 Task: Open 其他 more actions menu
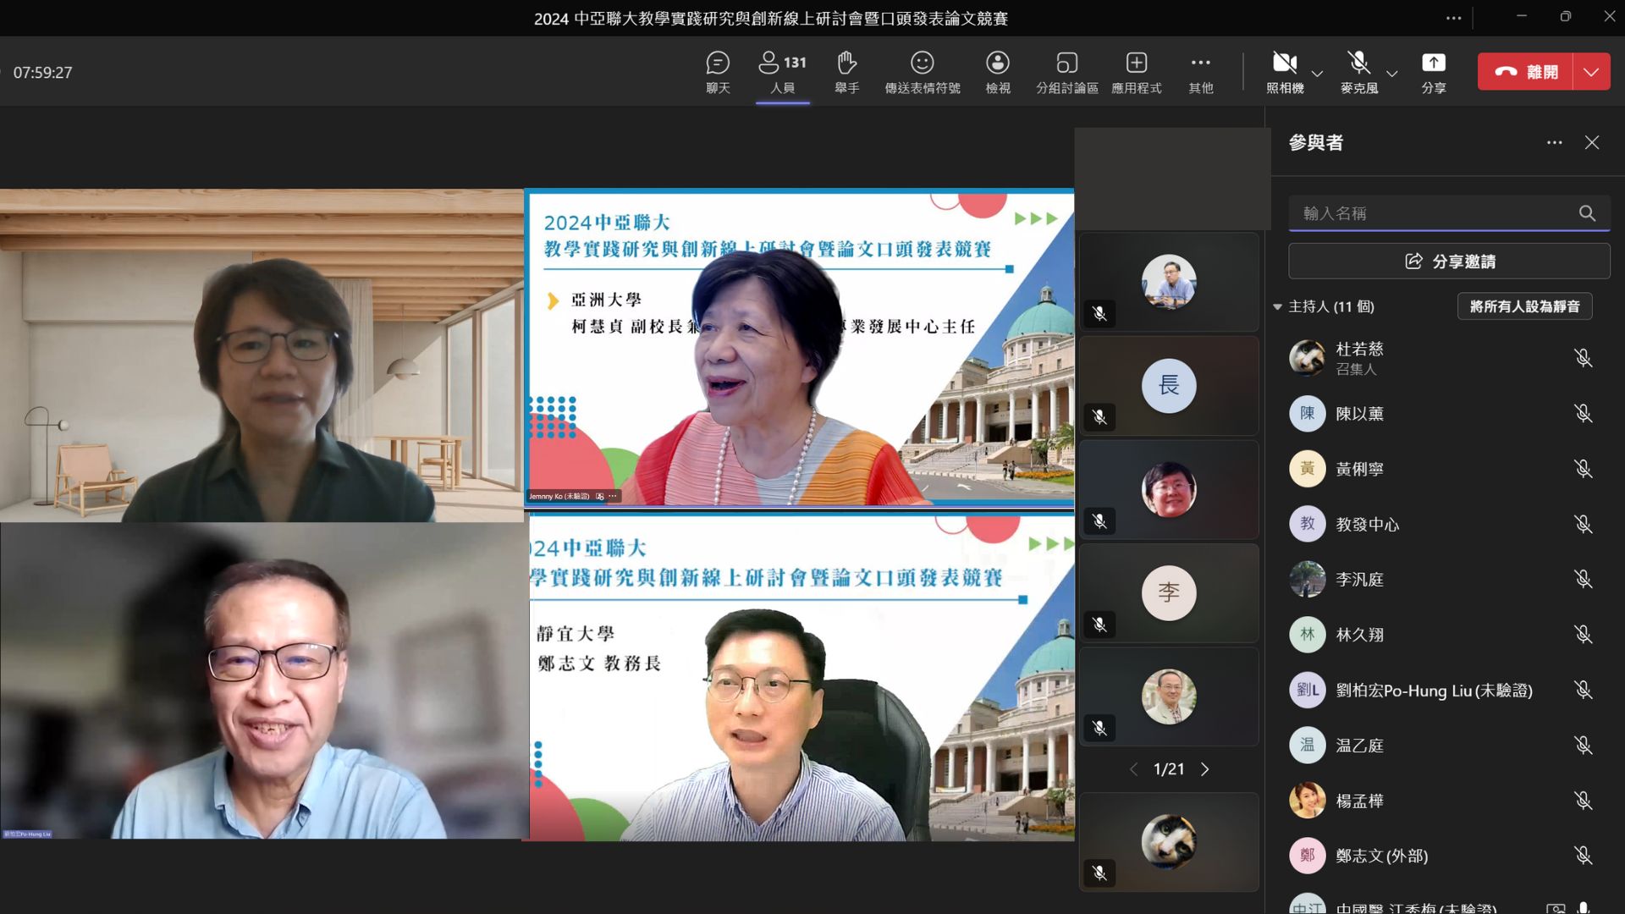[x=1200, y=72]
